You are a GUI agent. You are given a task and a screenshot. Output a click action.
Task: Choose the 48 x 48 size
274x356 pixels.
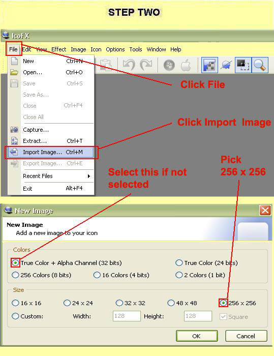click(171, 303)
